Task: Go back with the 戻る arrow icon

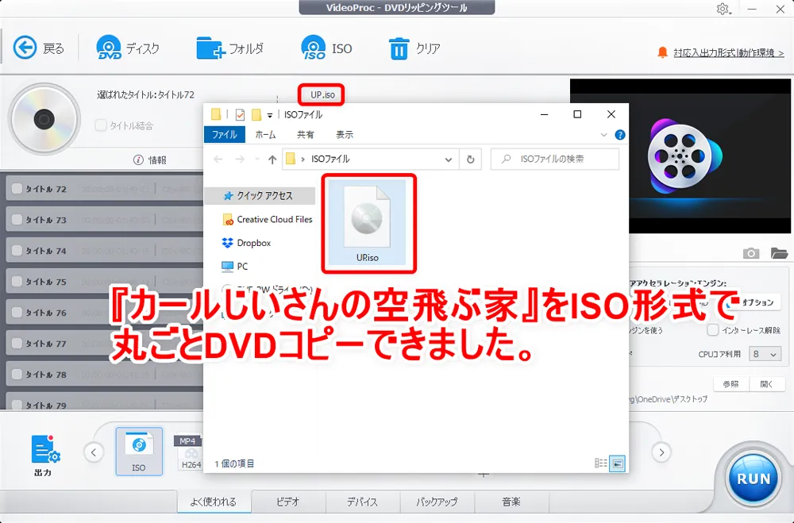Action: (x=25, y=48)
